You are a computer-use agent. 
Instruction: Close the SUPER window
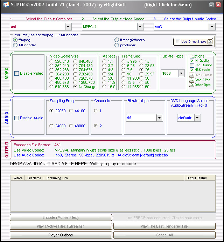219,5
